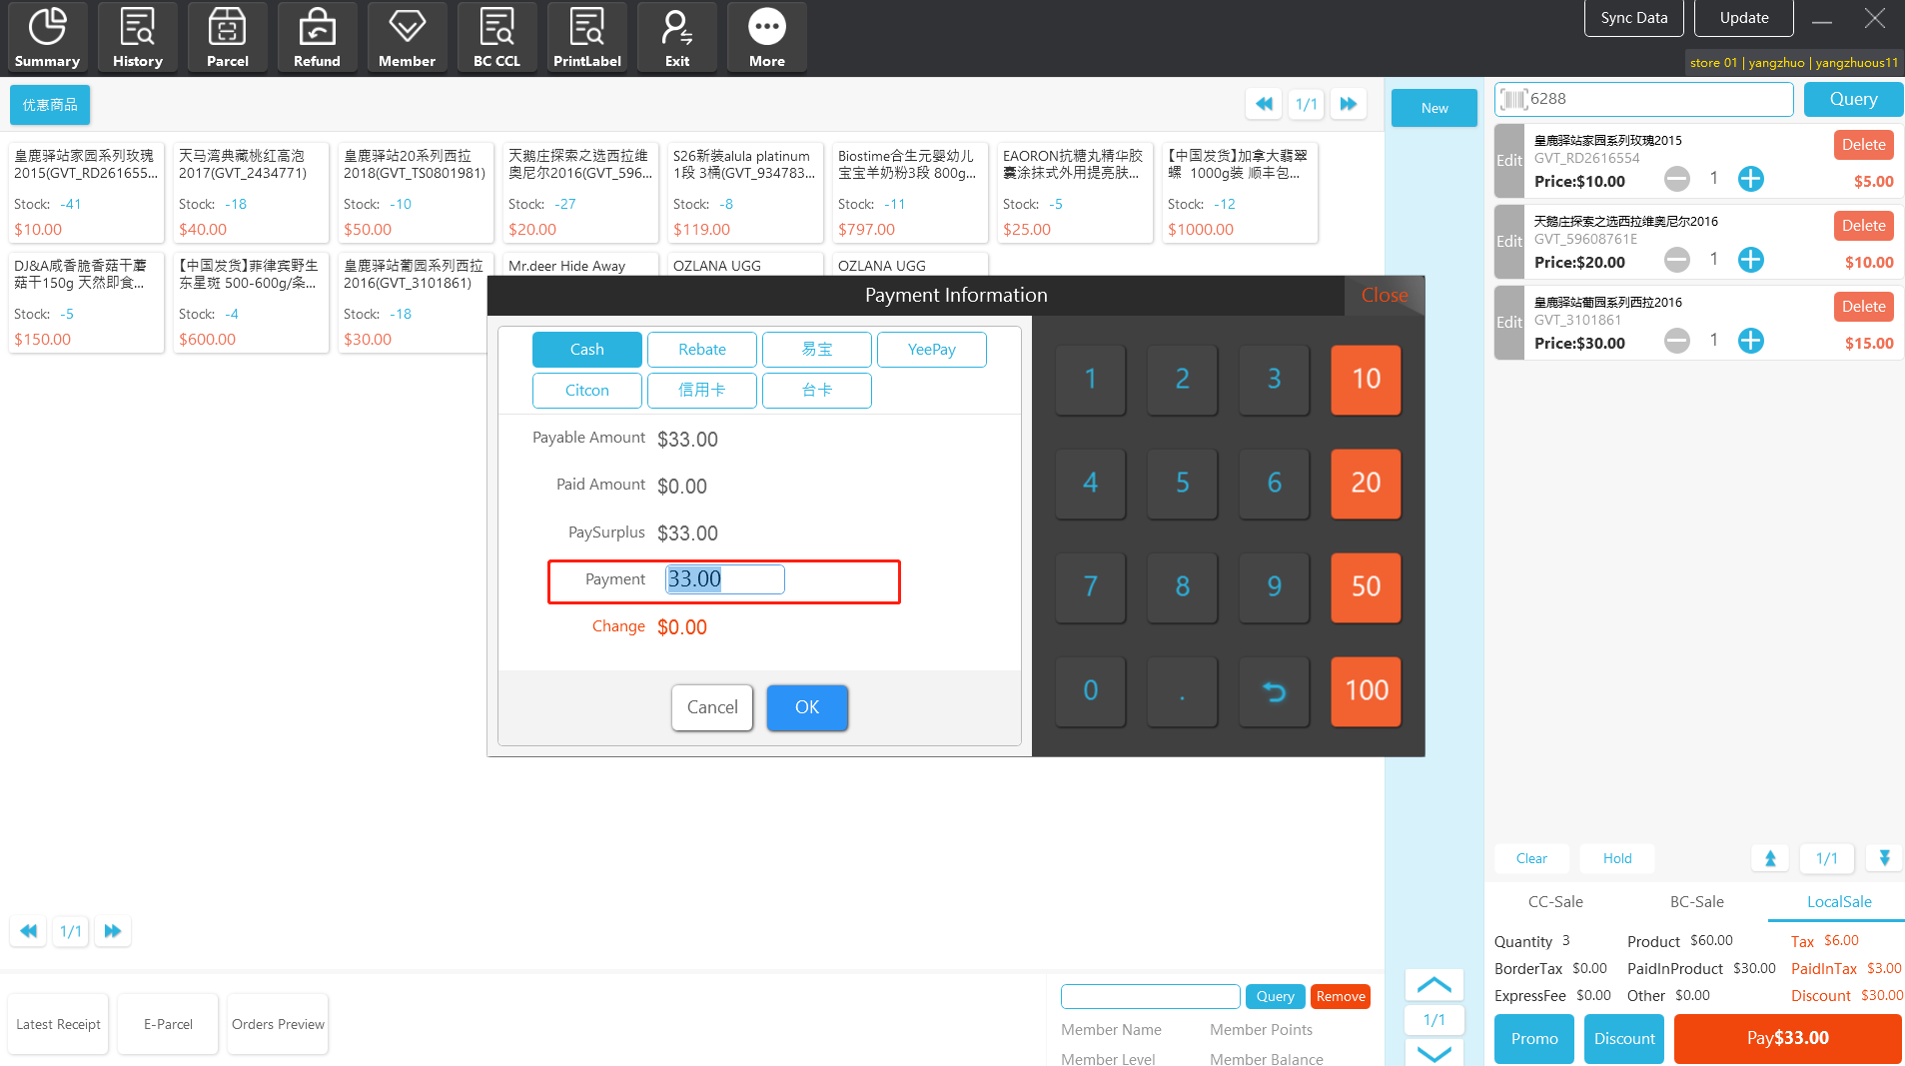
Task: Confirm payment with OK button
Action: coord(806,707)
